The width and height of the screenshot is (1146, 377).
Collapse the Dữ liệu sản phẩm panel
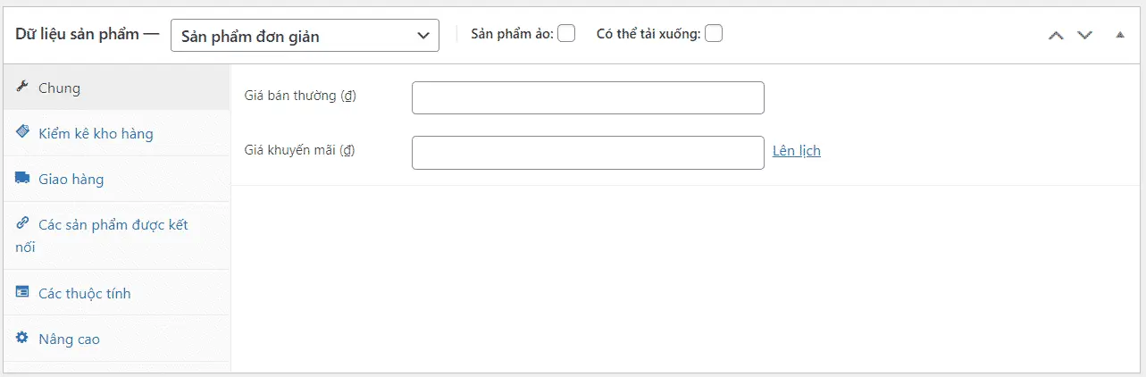(1120, 35)
